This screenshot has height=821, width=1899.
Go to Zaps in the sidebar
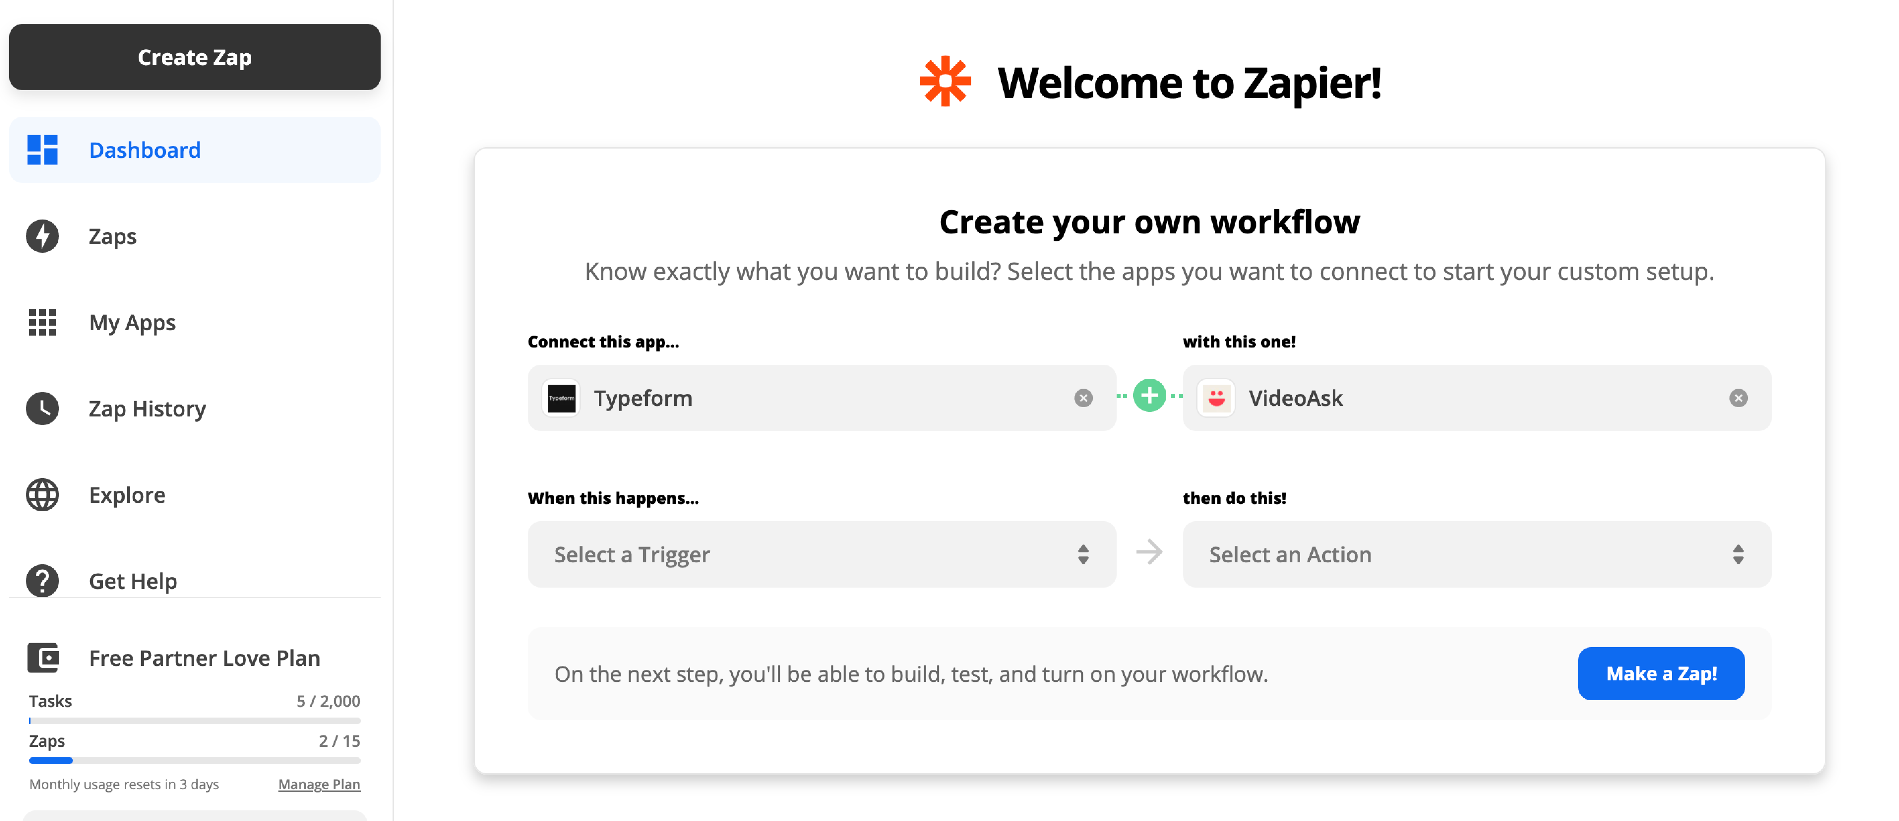pyautogui.click(x=195, y=236)
